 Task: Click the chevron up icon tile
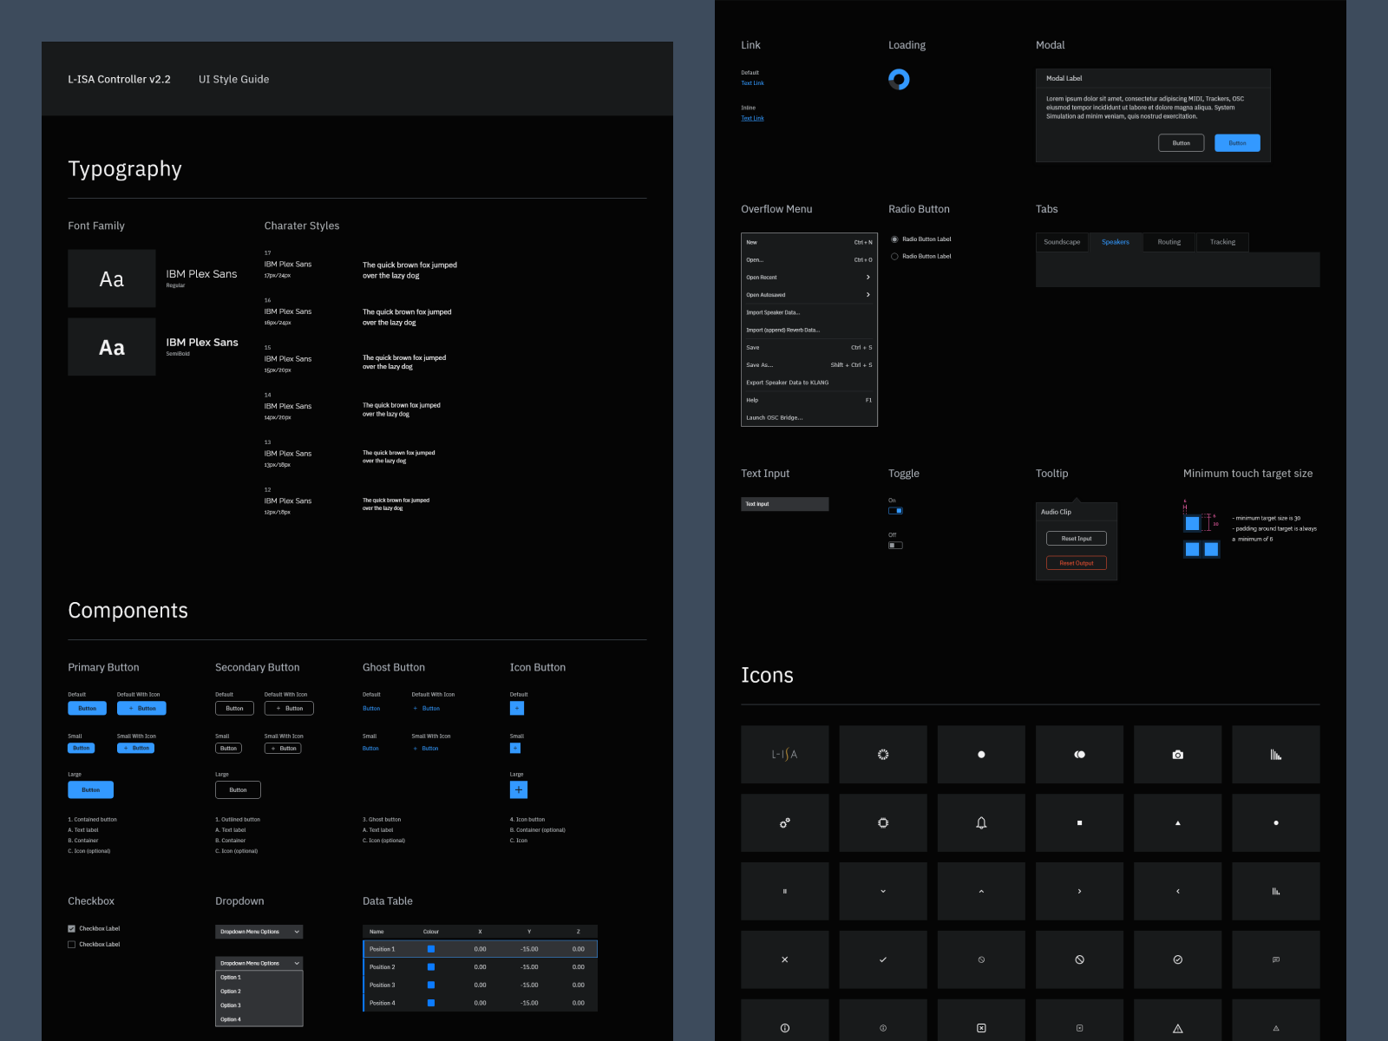pos(981,891)
